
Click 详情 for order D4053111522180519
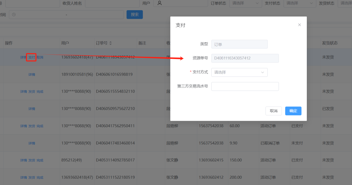pos(24,177)
